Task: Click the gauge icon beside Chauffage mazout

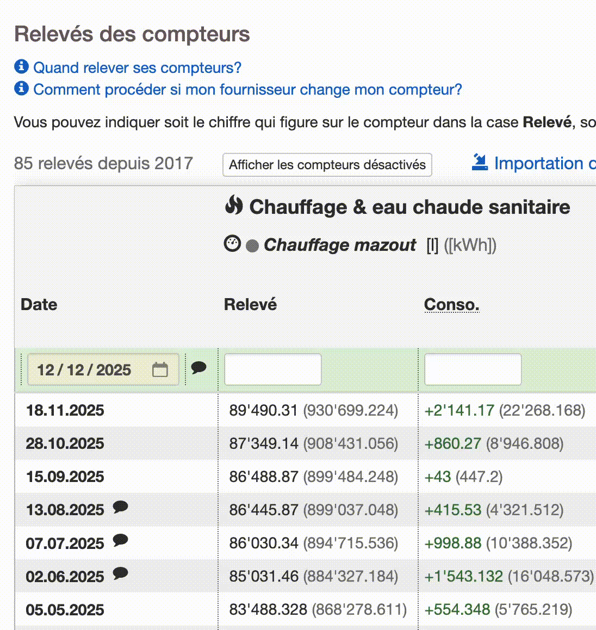Action: (x=232, y=244)
